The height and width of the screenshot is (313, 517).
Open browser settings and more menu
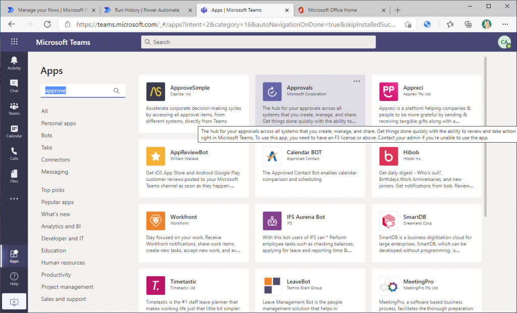click(x=505, y=24)
